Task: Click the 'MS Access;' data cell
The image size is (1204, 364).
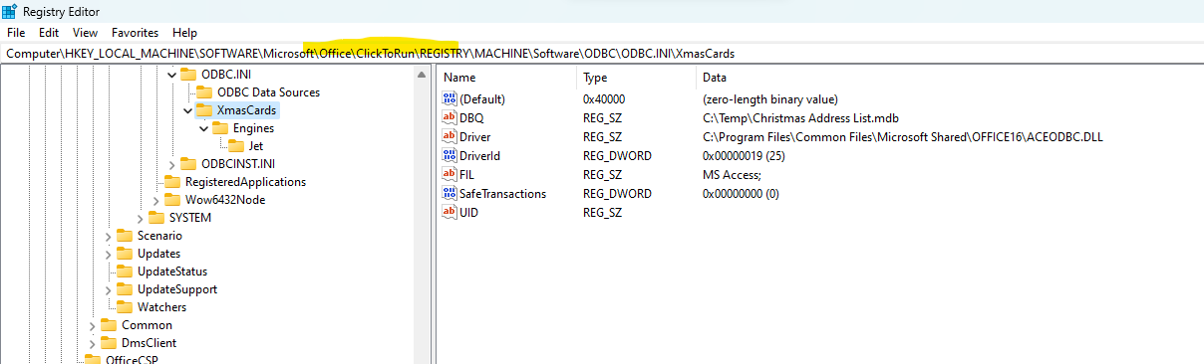Action: coord(733,175)
